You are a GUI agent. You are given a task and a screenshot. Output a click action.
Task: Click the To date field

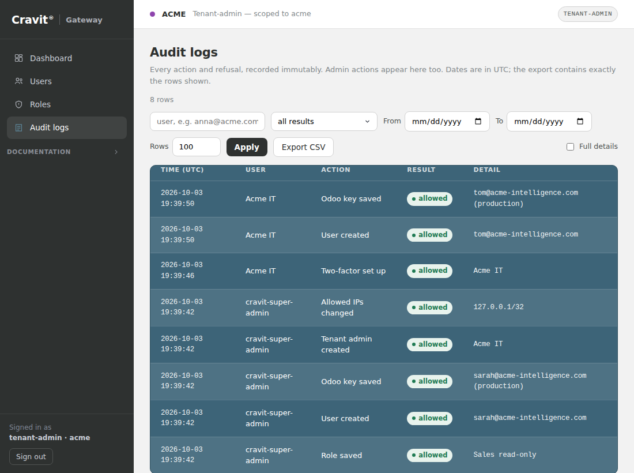tap(549, 121)
